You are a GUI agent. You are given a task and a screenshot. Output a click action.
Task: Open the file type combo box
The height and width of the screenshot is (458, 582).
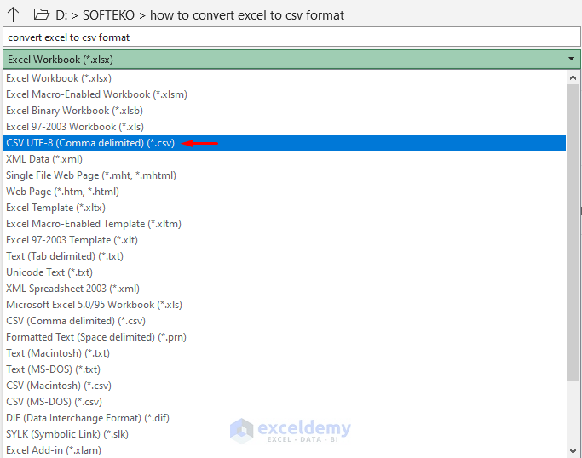point(291,60)
